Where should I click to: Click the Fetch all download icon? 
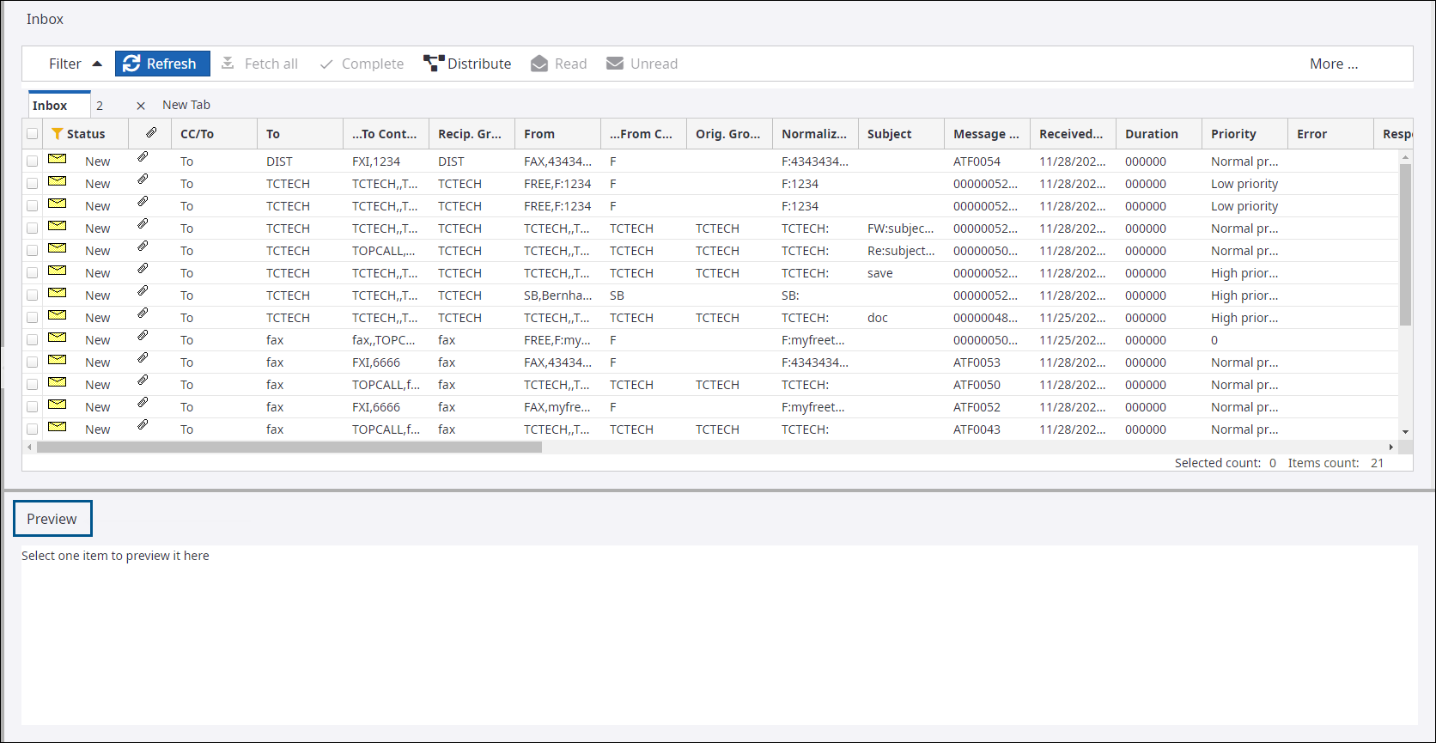[228, 64]
